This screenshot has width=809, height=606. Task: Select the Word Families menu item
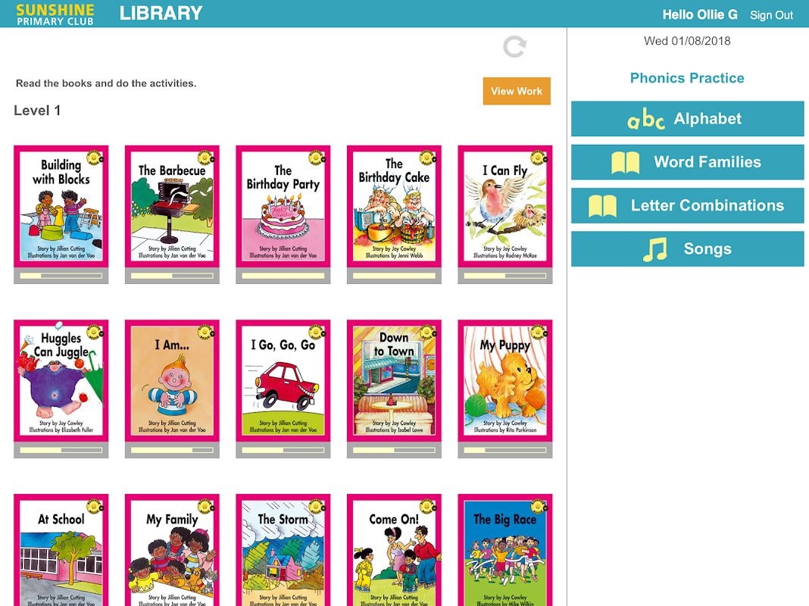coord(687,162)
